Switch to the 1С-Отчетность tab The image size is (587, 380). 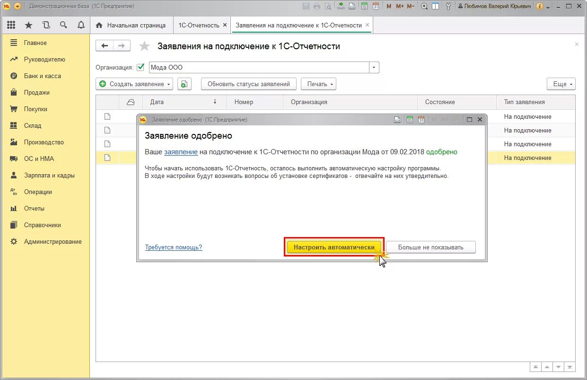[199, 25]
